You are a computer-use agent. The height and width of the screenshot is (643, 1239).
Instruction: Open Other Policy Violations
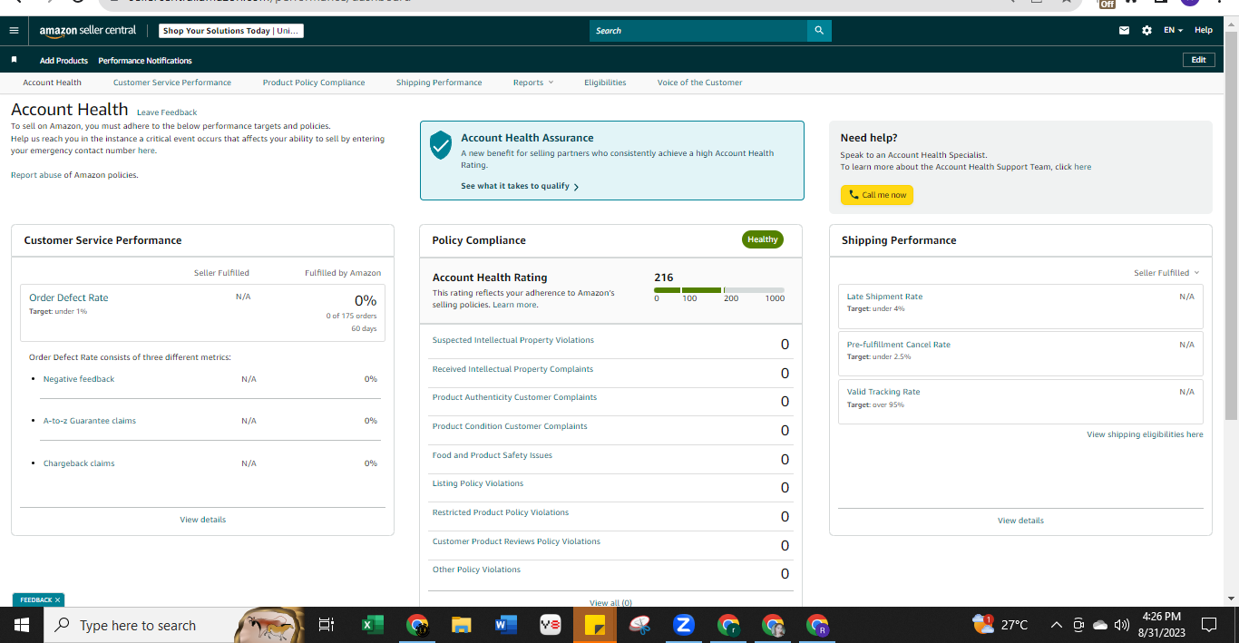[x=476, y=570]
